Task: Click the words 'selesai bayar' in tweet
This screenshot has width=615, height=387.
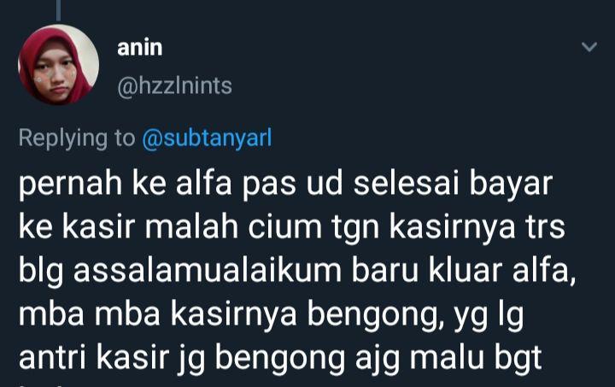Action: [x=453, y=184]
